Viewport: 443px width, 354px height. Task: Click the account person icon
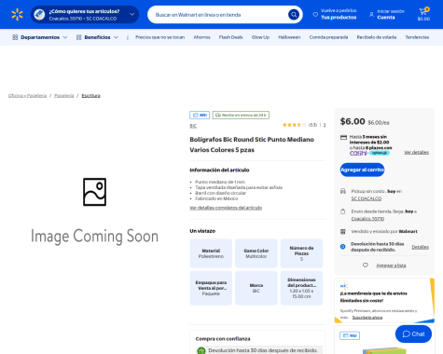coord(371,15)
